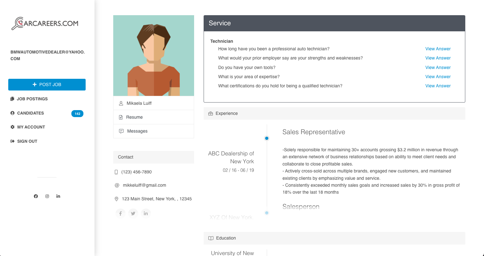Click email mikkeluiff@gmail.com
Screen dimensions: 484x256
145,185
